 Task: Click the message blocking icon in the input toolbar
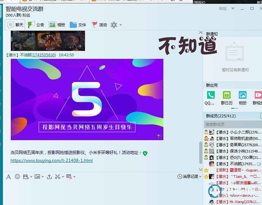[69, 177]
